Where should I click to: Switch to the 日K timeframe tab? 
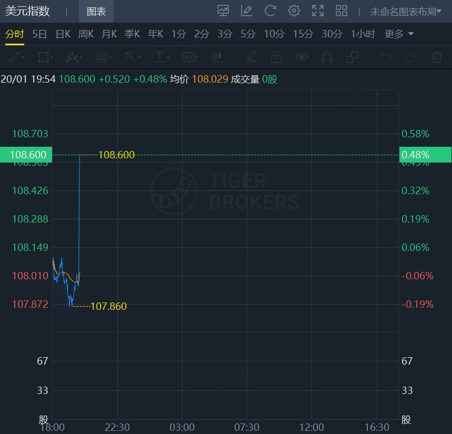[63, 34]
